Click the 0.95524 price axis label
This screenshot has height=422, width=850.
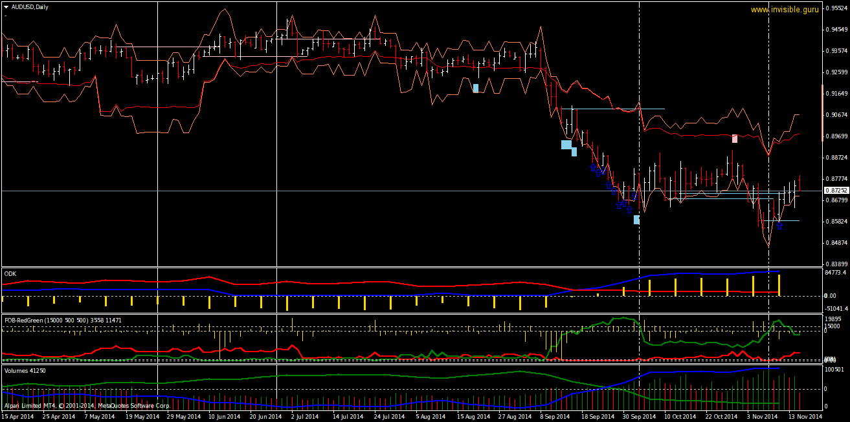[836, 8]
